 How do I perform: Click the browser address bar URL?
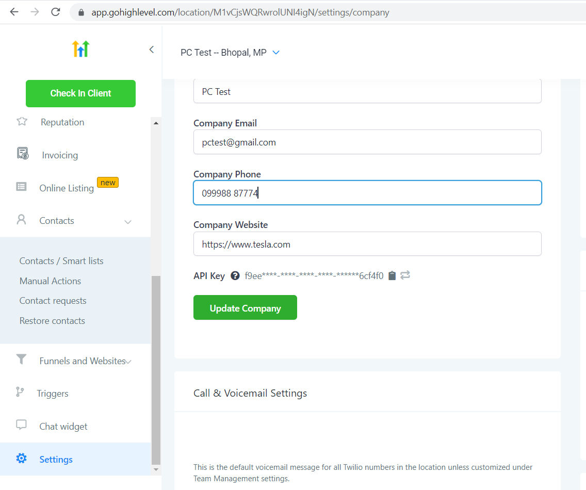(240, 12)
